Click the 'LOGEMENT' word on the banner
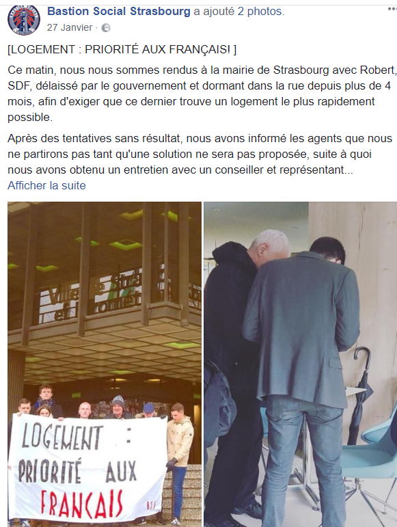This screenshot has height=527, width=397. [61, 437]
